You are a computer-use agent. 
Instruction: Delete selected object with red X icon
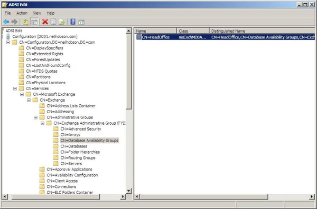[45, 22]
